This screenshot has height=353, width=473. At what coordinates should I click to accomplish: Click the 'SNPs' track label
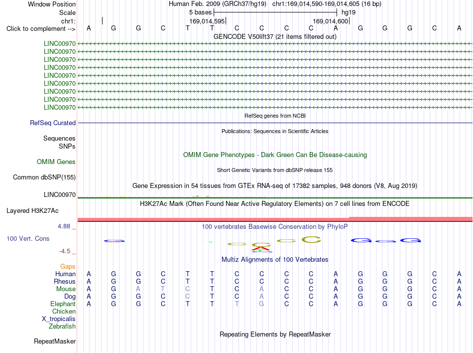point(67,146)
